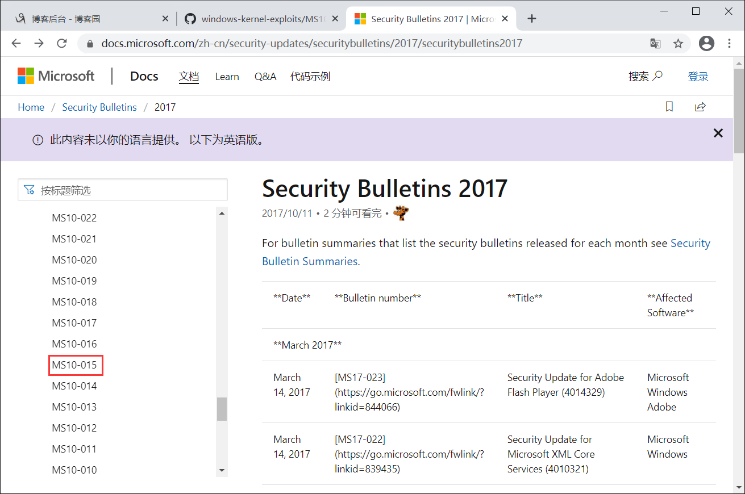The width and height of the screenshot is (745, 494).
Task: Click the main page scrollbar thumb
Action: pos(739,111)
